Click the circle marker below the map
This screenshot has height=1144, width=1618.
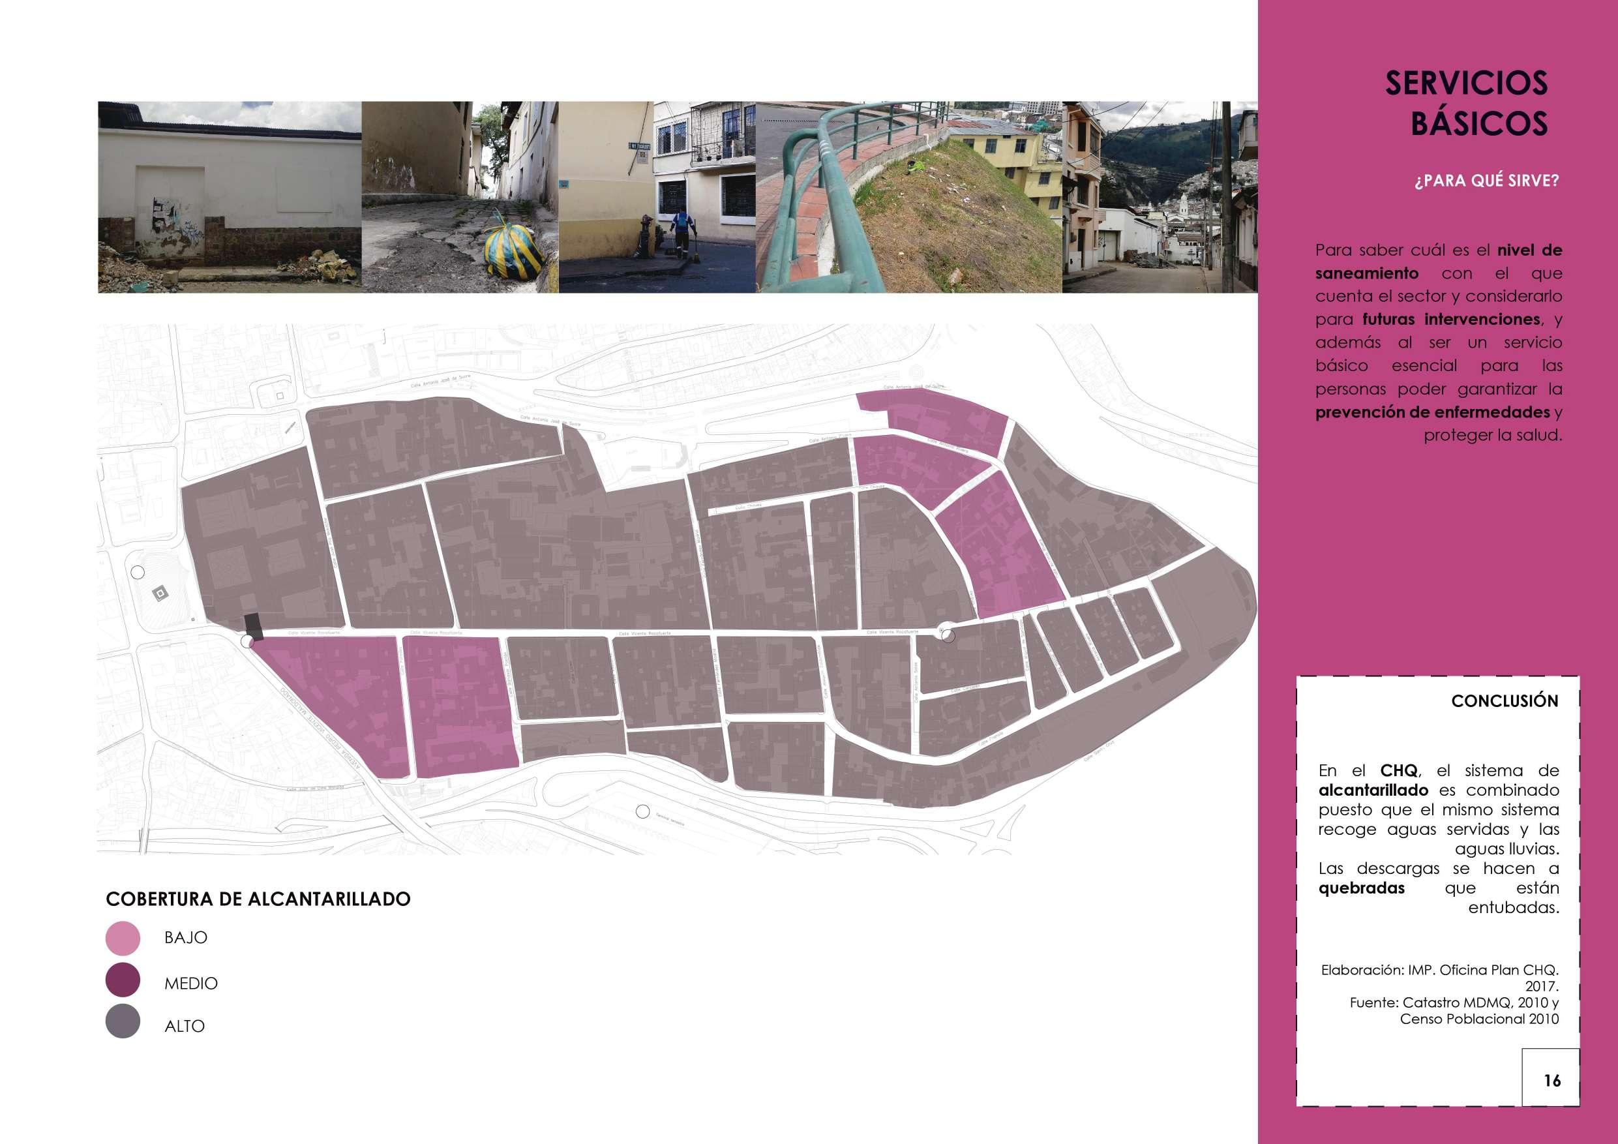(x=642, y=811)
